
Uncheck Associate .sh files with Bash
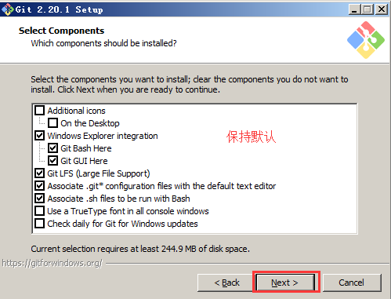tap(40, 199)
